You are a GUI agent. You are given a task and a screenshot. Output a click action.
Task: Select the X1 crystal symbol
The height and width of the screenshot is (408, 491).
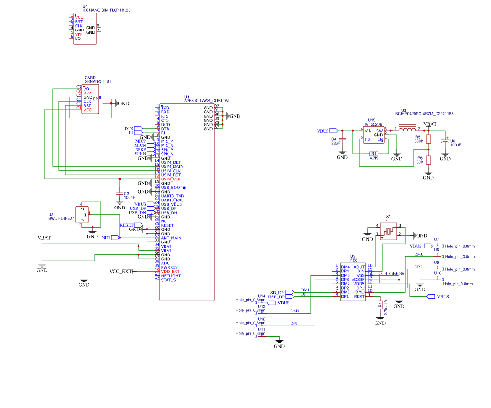tap(388, 232)
